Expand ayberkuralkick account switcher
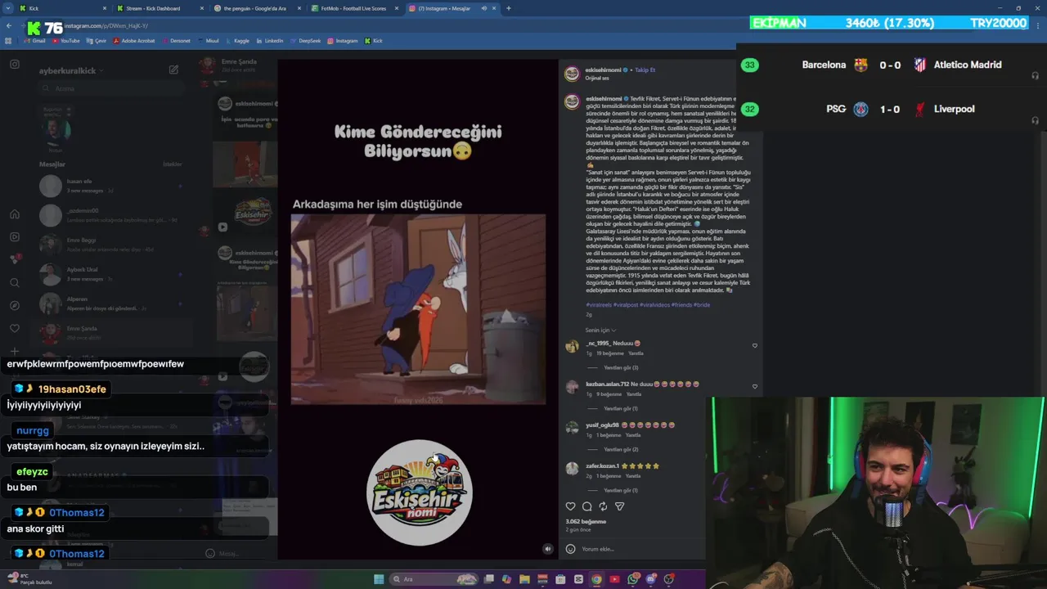1047x589 pixels. [x=71, y=71]
